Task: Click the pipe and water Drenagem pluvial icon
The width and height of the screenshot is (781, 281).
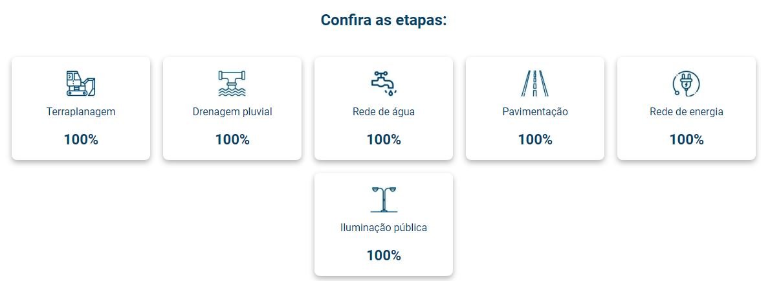Action: click(232, 83)
